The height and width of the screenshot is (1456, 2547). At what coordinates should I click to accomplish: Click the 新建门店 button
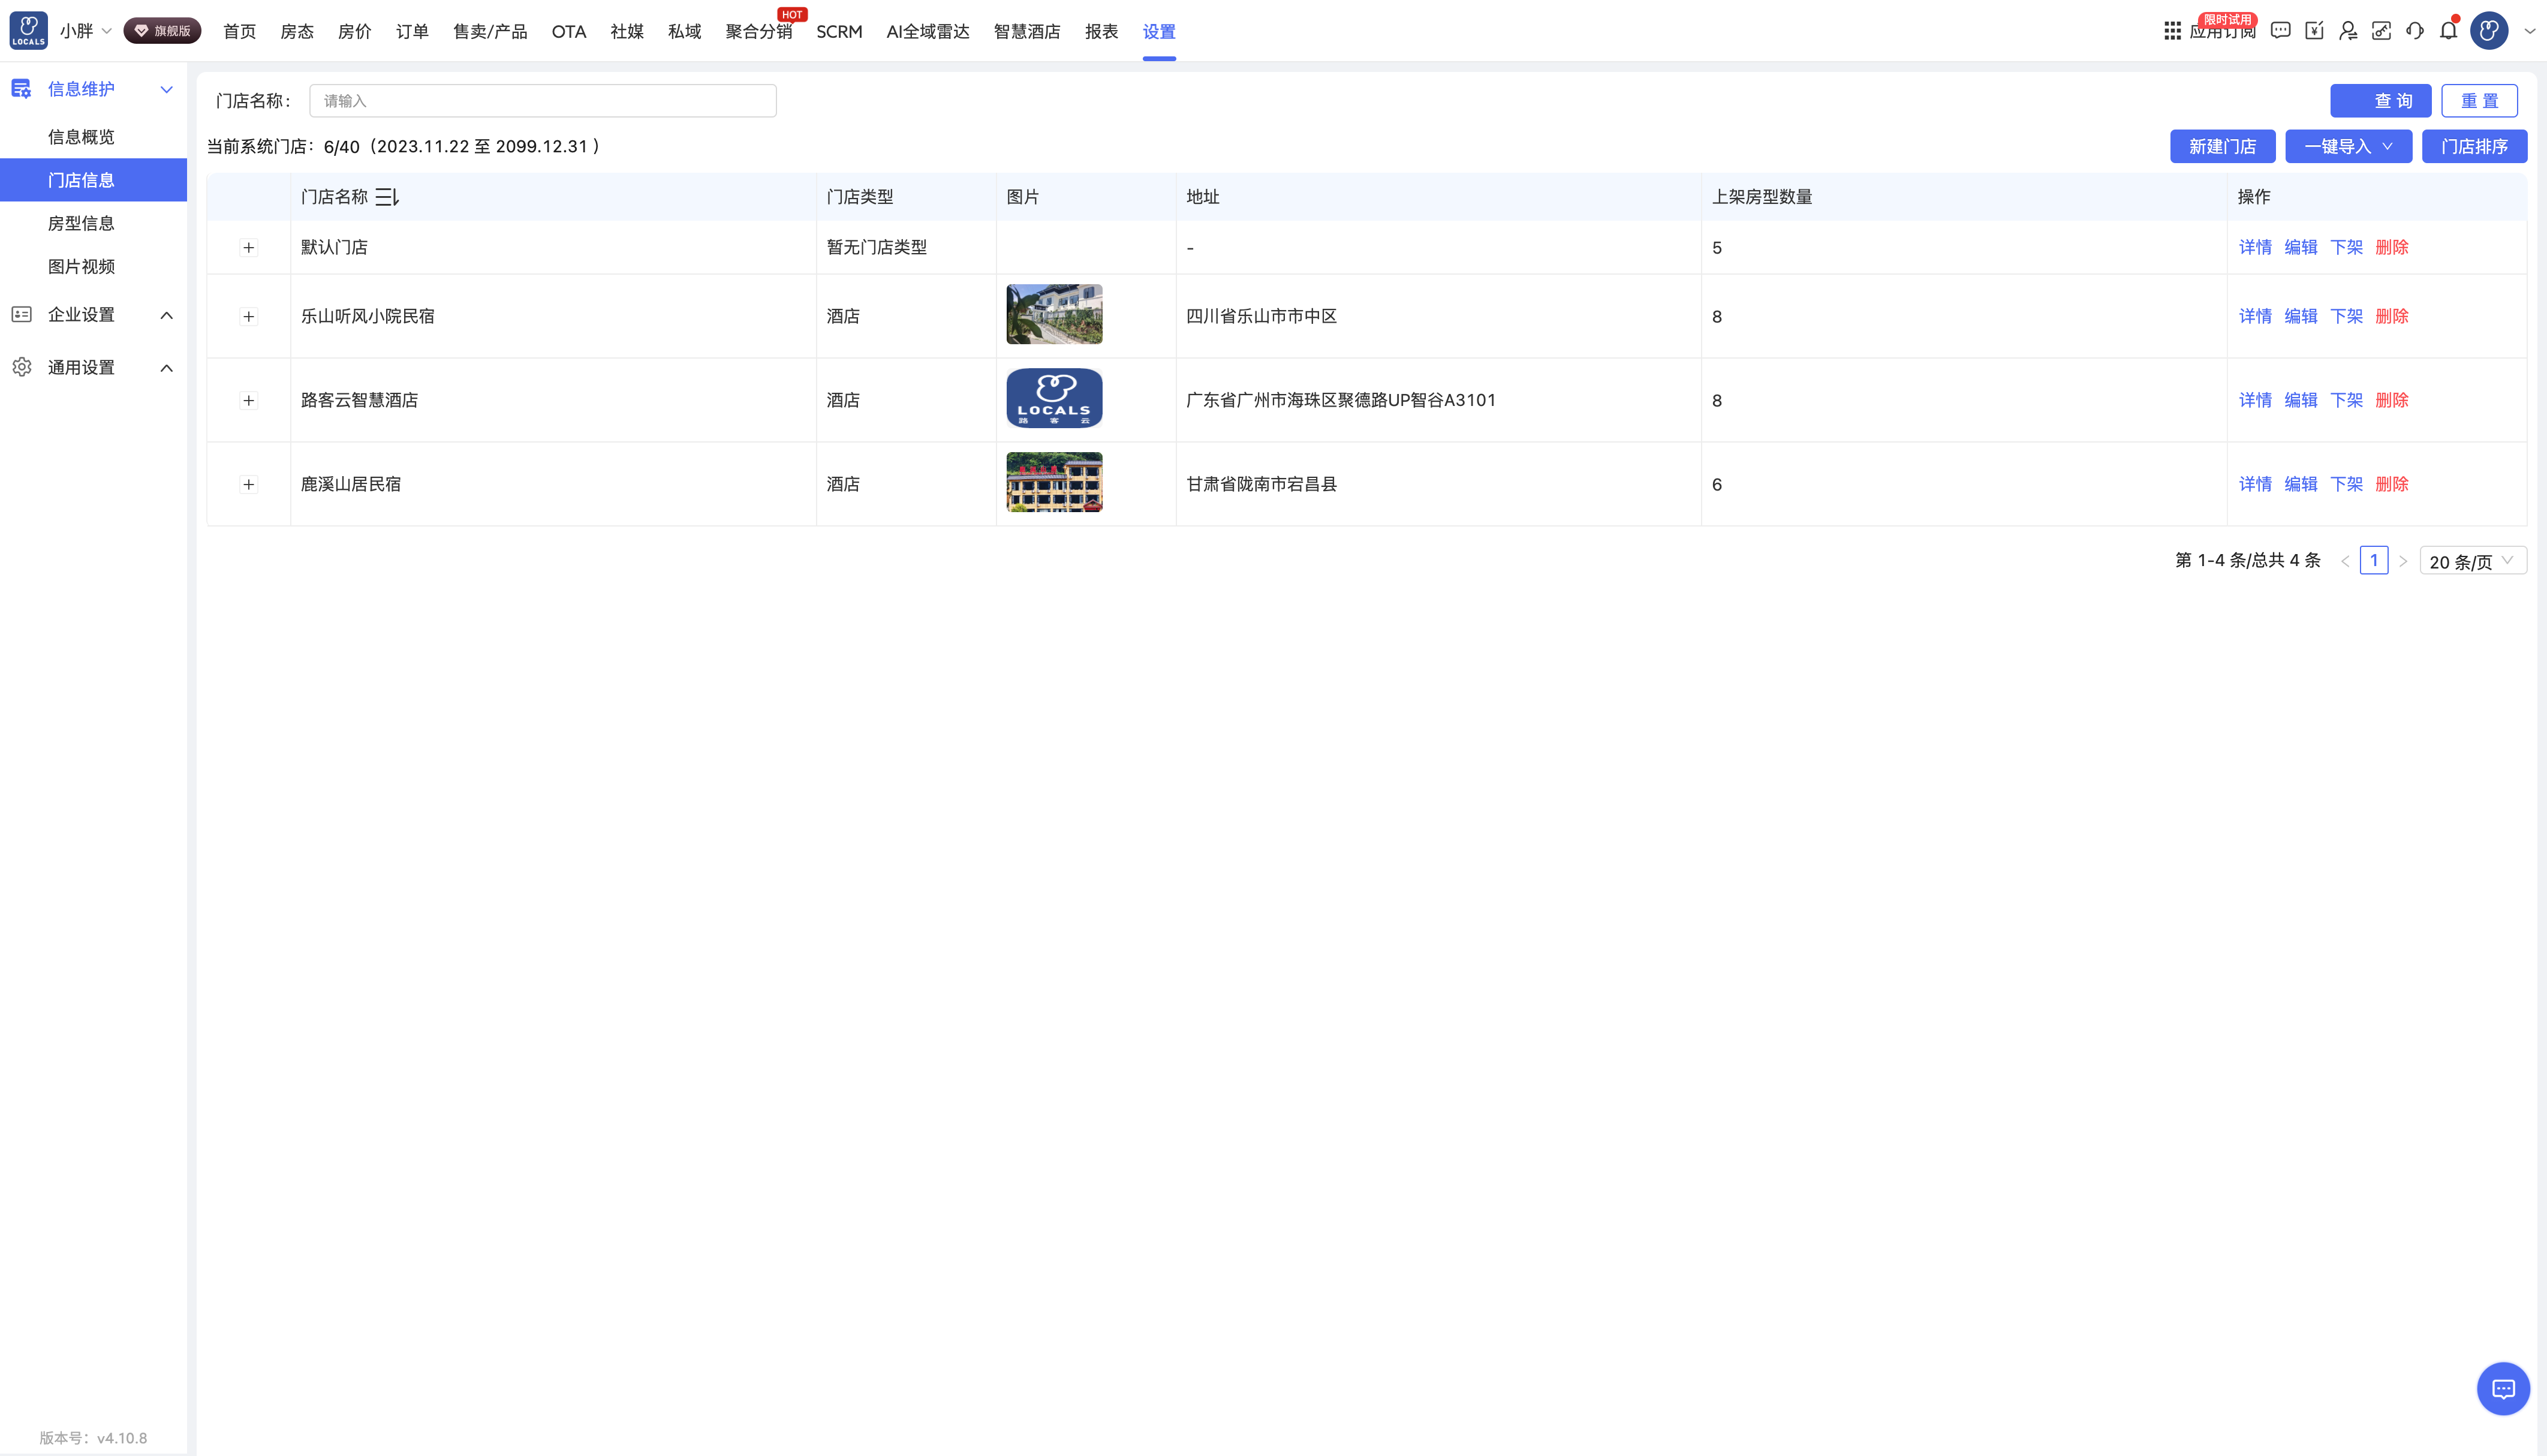[2222, 146]
